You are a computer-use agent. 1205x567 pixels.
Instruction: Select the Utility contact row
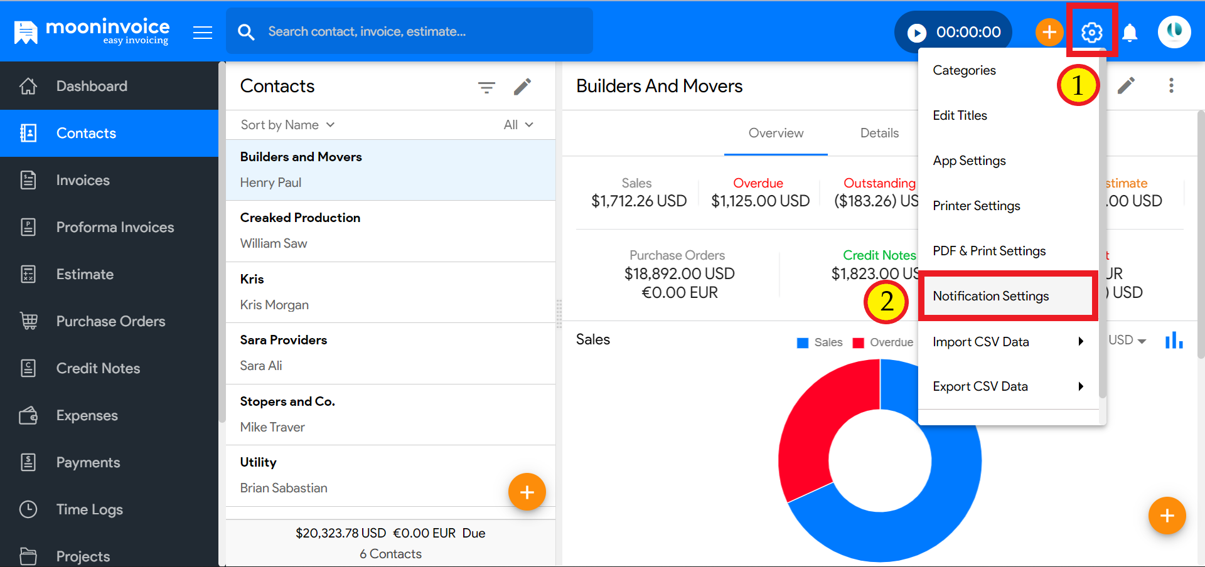click(390, 475)
